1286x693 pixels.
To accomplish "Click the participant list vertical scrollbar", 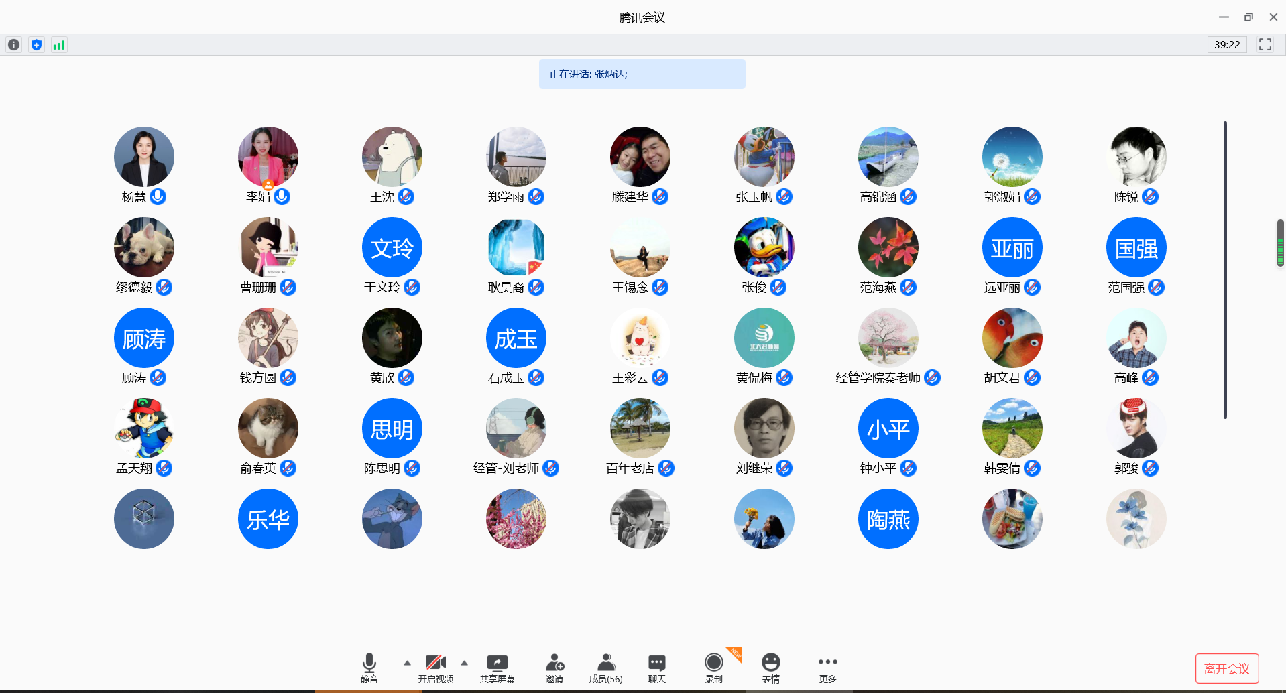I will point(1224,269).
